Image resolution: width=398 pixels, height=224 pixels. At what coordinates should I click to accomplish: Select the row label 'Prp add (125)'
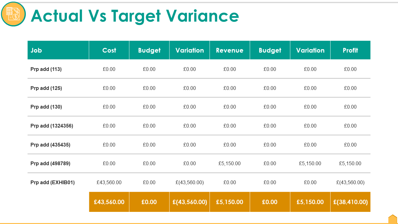click(x=46, y=88)
